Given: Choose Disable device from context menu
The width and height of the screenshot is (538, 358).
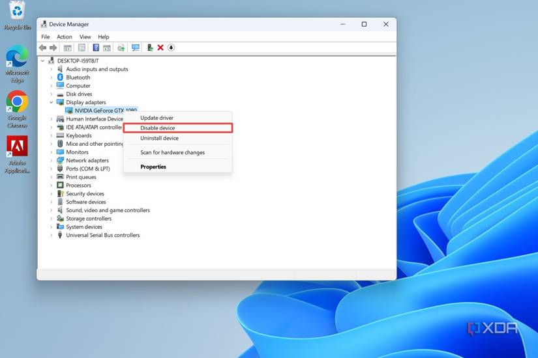Looking at the screenshot, I should [x=177, y=128].
